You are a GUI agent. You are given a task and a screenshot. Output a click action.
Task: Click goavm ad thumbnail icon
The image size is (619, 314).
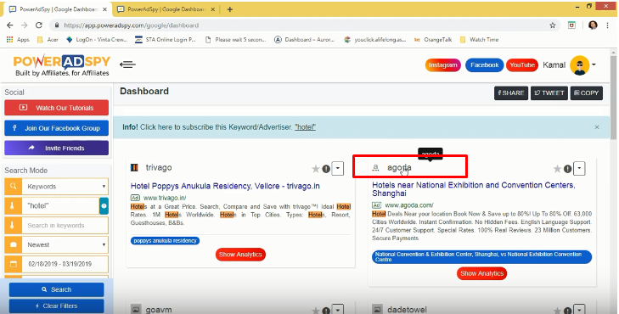click(x=136, y=309)
